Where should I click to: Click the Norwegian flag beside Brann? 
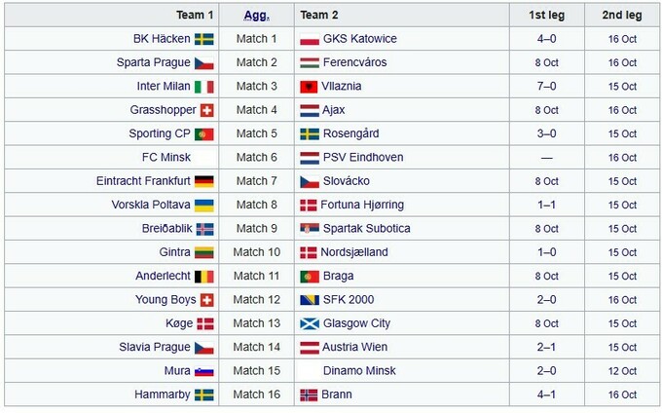tap(310, 394)
